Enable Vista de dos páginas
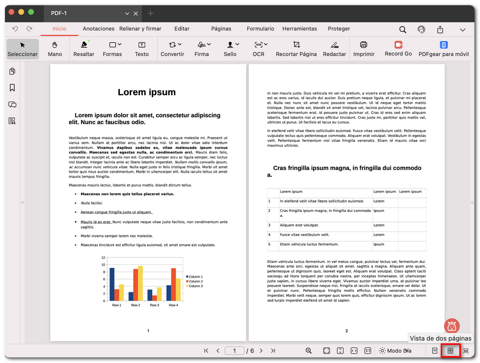Image resolution: width=480 pixels, height=363 pixels. click(x=450, y=351)
